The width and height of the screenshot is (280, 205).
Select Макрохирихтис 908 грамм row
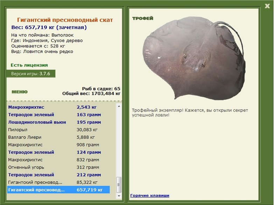[x=58, y=145]
